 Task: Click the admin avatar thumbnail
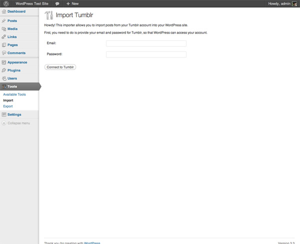pyautogui.click(x=294, y=3)
